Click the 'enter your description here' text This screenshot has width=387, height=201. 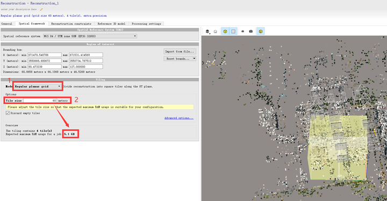[x=19, y=9]
